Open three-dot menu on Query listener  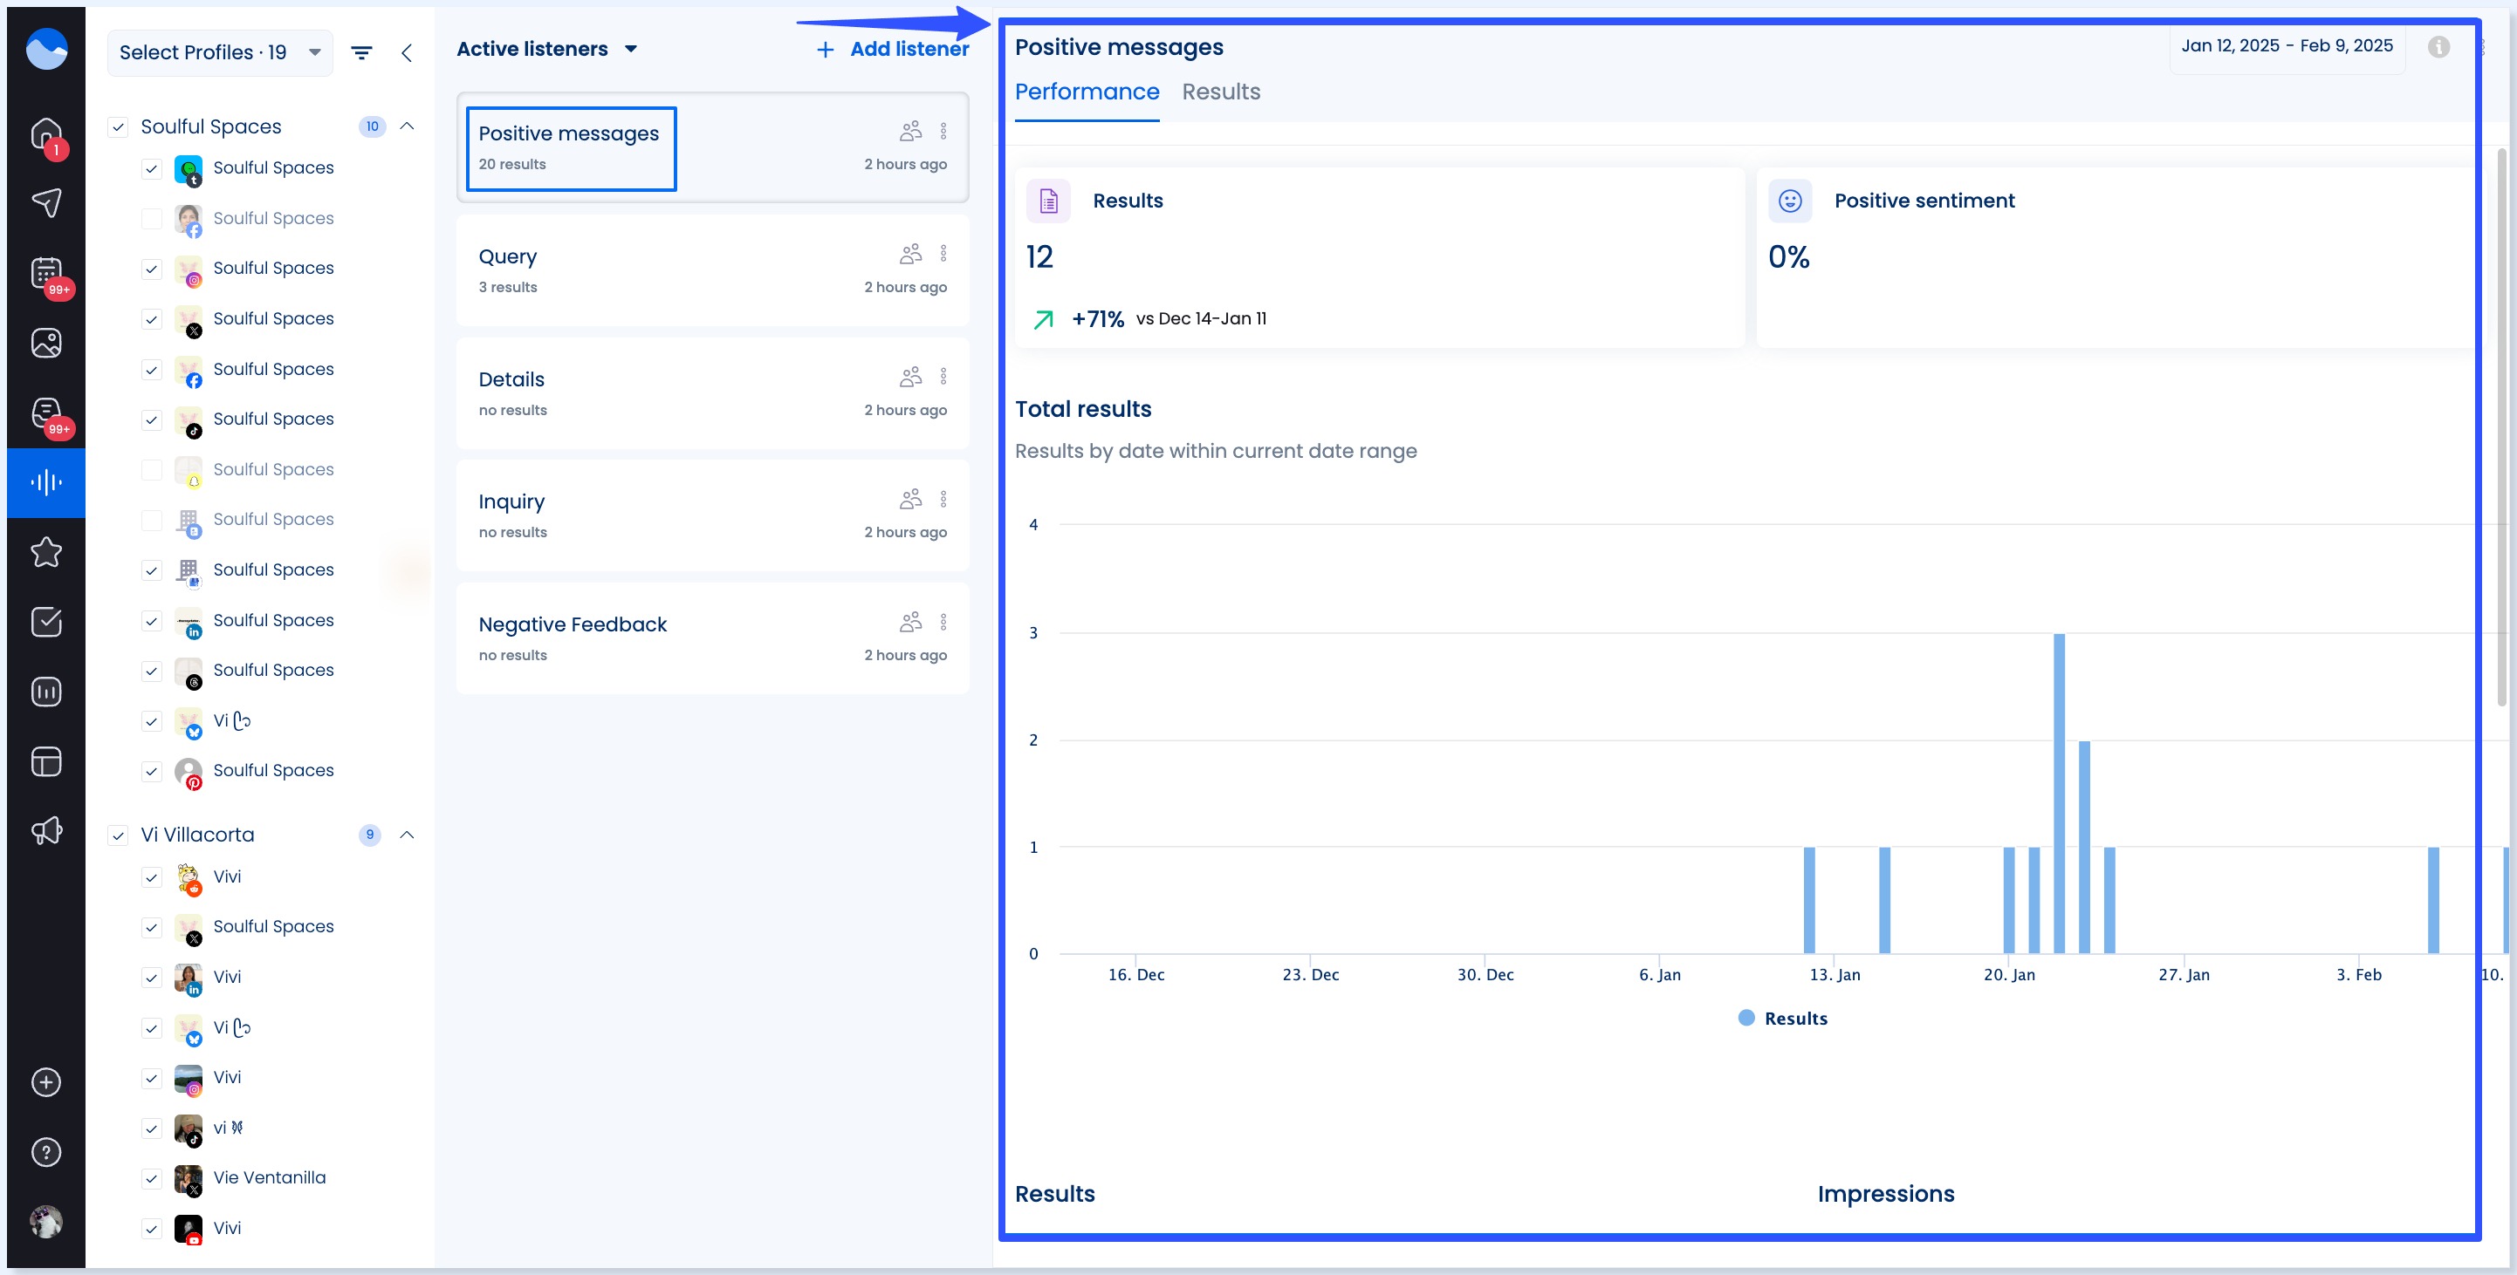(x=943, y=254)
